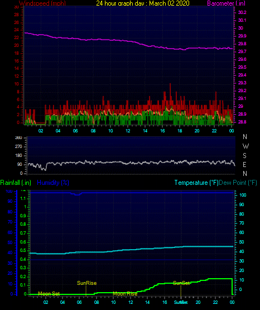
Task: Click the W compass letter on direction chart
Action: tap(245, 146)
